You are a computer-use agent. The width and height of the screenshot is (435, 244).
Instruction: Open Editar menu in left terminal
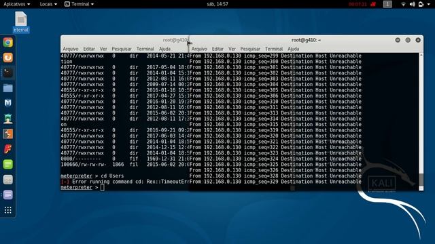[x=89, y=49]
